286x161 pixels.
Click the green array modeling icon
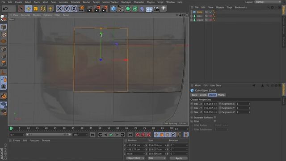[135, 8]
